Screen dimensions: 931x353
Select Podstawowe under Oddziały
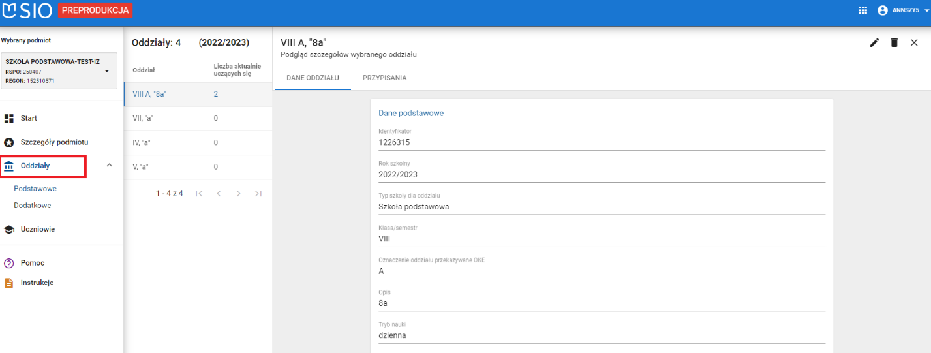(35, 189)
